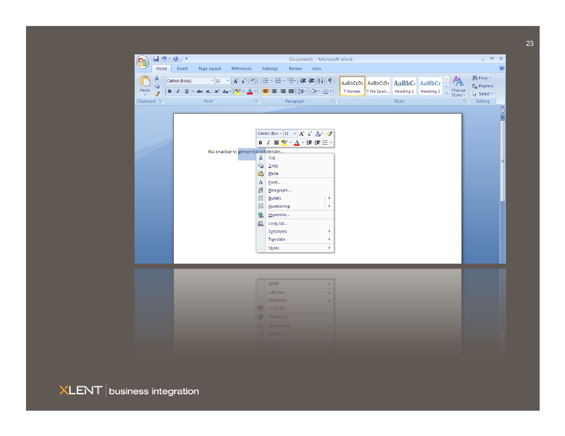
Task: Toggle Align Text Right in ribbon
Action: point(283,91)
